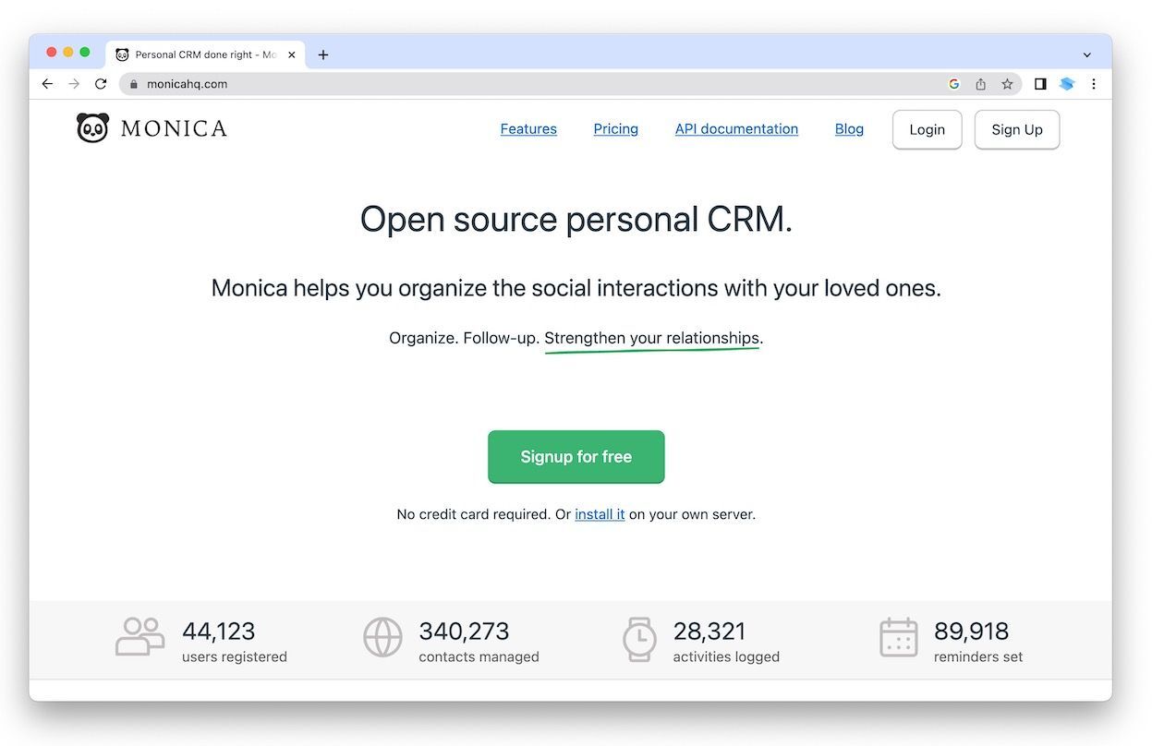Toggle the browser side panel icon
Screen dimensions: 1152x746
1040,84
